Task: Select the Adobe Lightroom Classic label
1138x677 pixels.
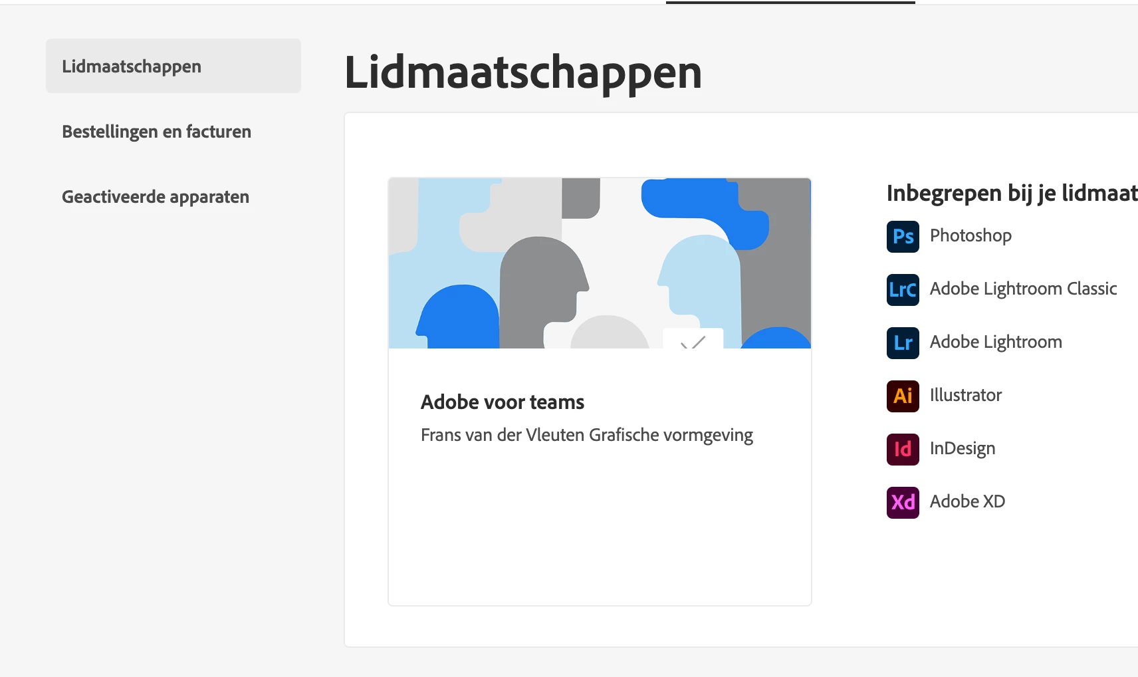Action: [x=1023, y=289]
